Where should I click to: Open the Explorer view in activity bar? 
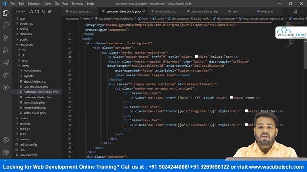click(6, 13)
